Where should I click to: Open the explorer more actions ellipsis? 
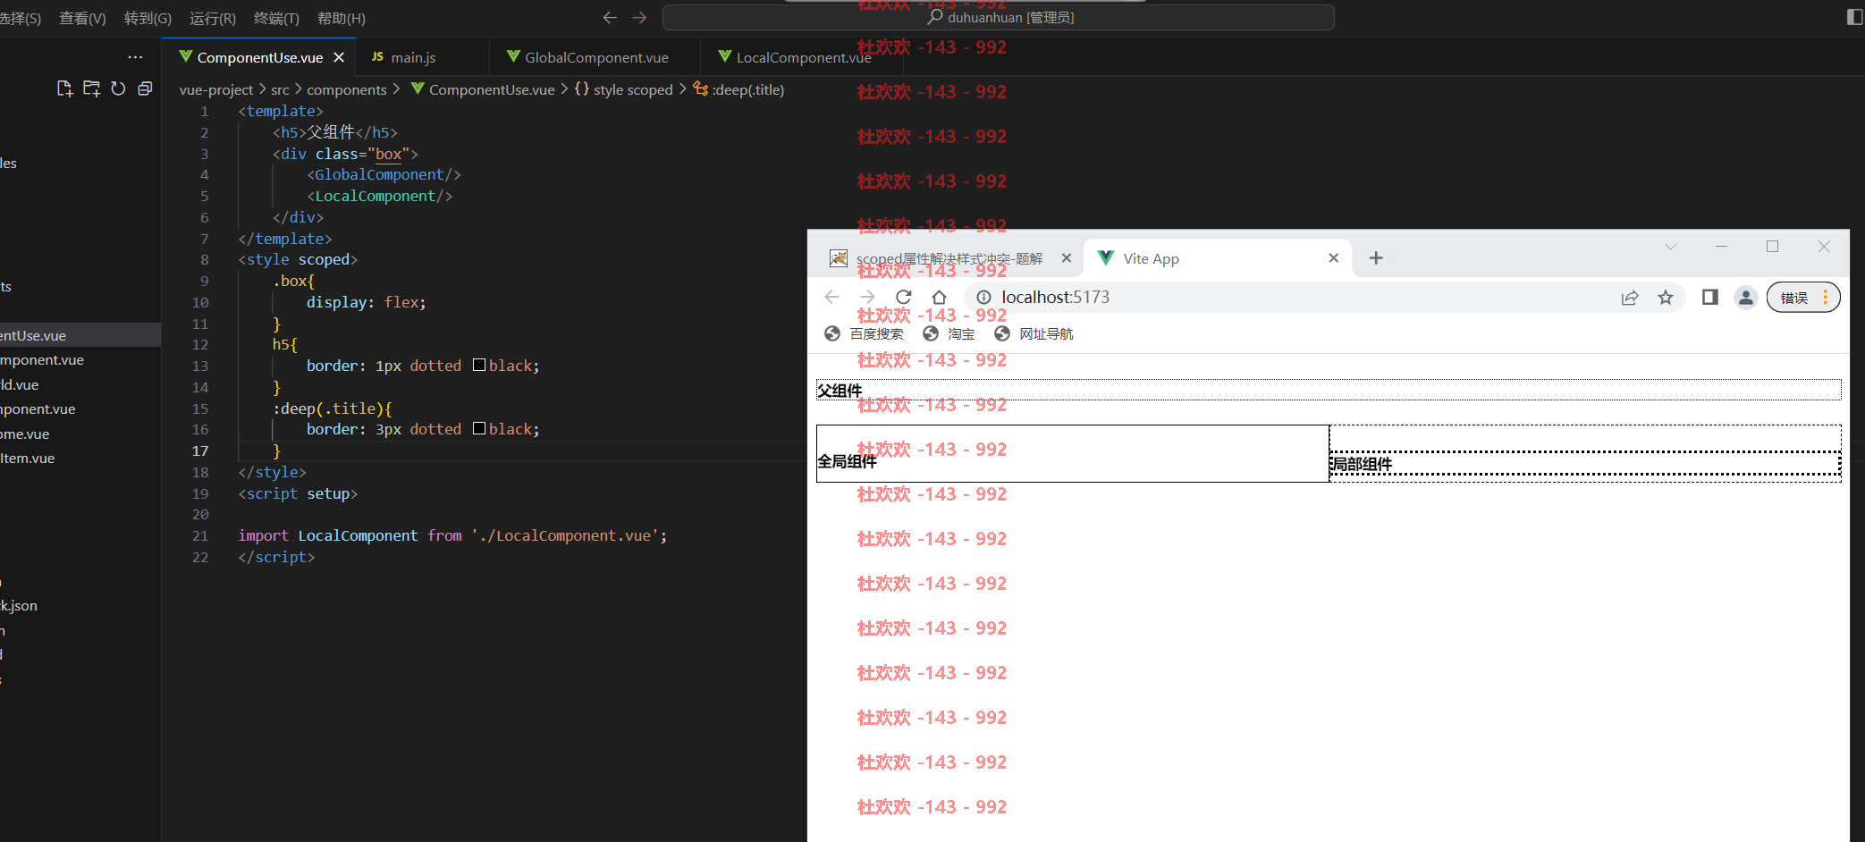coord(135,57)
